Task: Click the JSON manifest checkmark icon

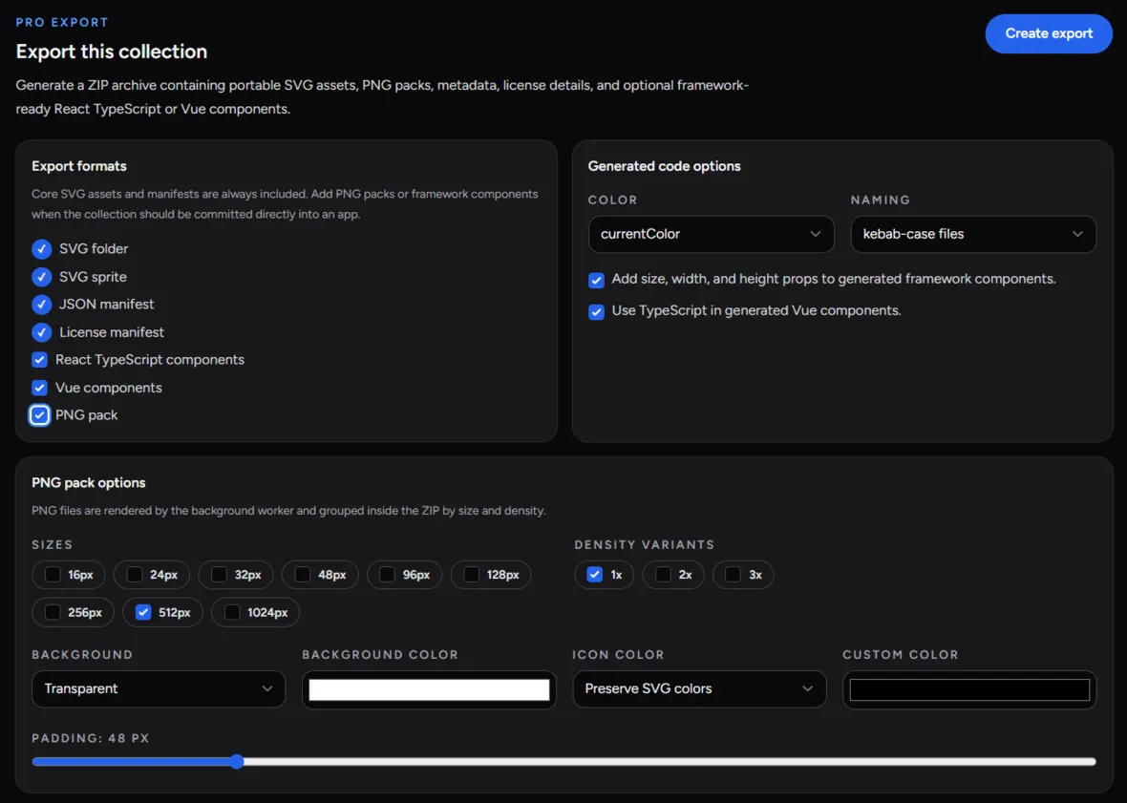Action: pyautogui.click(x=42, y=305)
